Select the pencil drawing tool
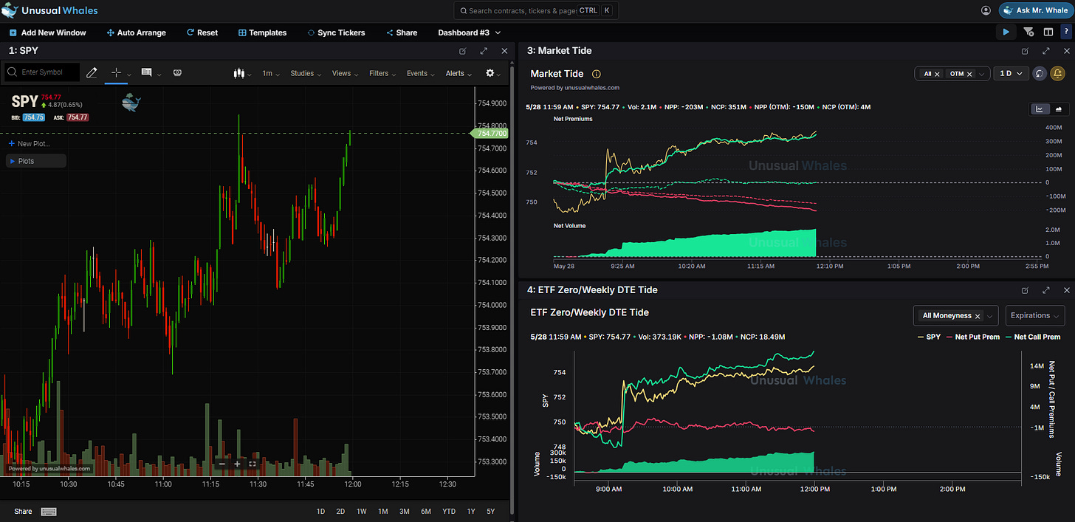This screenshot has height=522, width=1075. 92,72
